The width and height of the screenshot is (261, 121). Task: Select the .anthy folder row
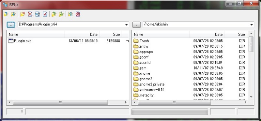coord(190,46)
